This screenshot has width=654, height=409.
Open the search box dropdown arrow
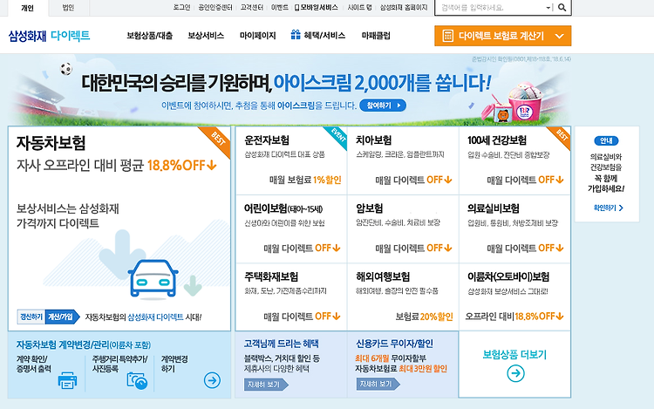[548, 8]
